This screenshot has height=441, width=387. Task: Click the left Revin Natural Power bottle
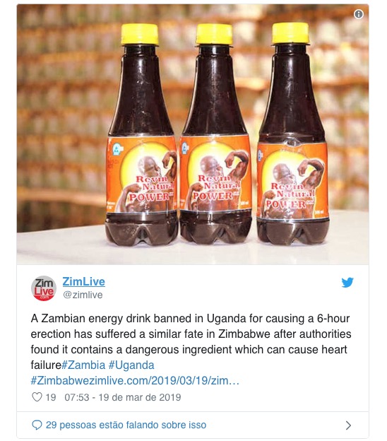[x=141, y=134]
